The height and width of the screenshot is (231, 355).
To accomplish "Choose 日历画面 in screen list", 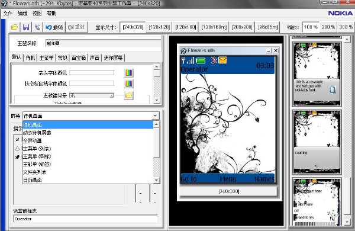I will (x=88, y=180).
